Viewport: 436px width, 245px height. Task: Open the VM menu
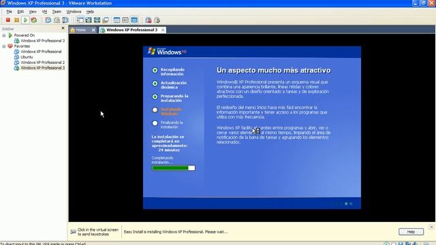(44, 12)
